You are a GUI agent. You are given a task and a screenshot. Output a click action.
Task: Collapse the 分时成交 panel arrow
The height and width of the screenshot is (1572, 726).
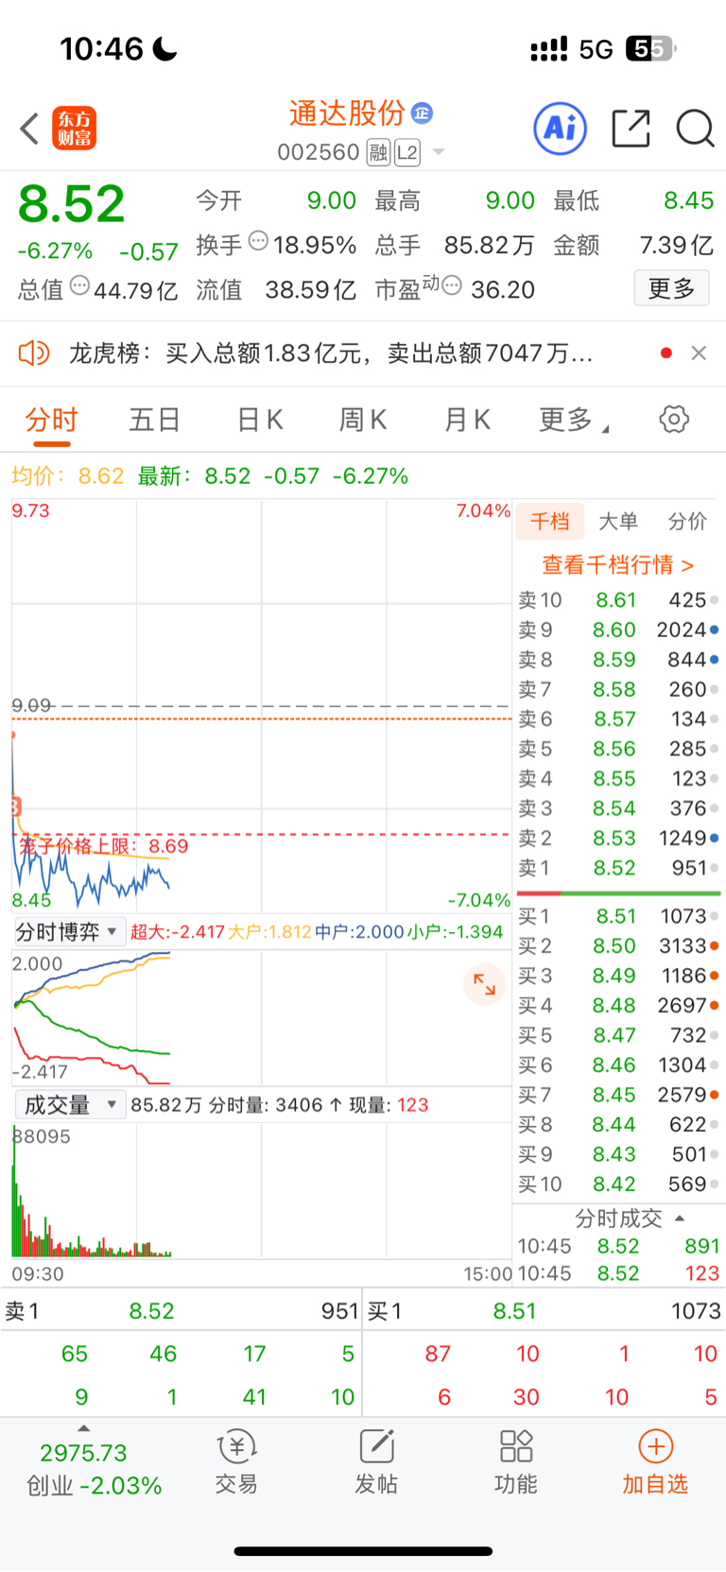click(x=680, y=1218)
